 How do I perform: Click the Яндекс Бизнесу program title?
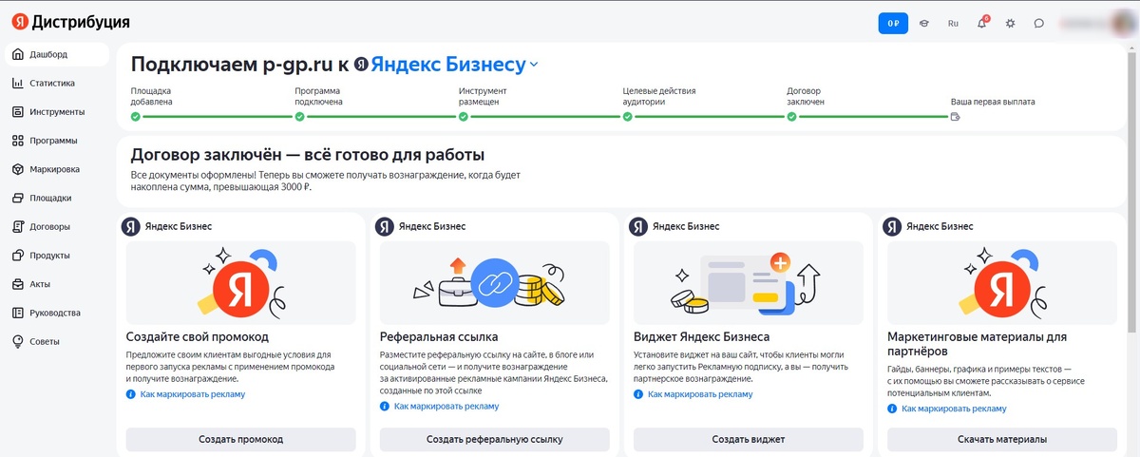447,65
